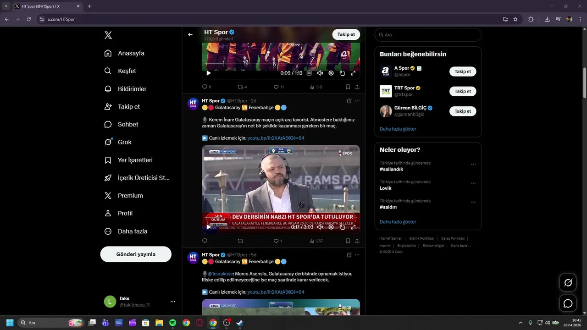Open the #sallandık trending topic
Image resolution: width=587 pixels, height=330 pixels.
pyautogui.click(x=391, y=169)
